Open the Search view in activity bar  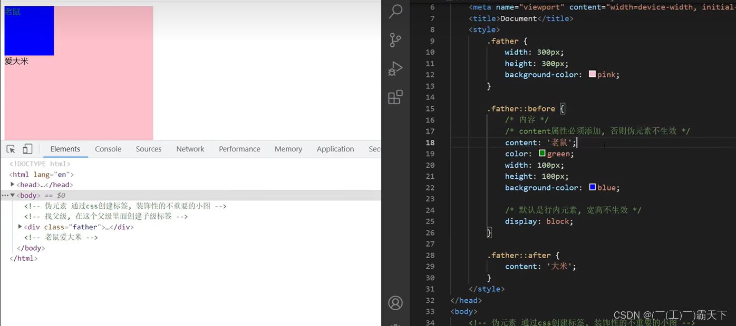point(395,12)
